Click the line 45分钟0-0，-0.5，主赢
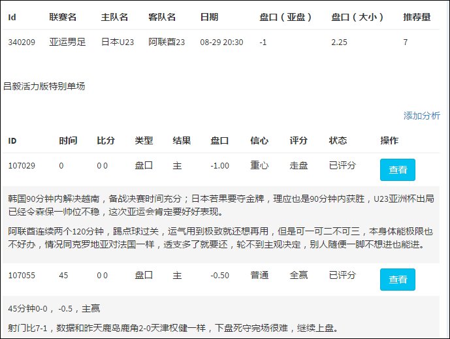 [x=54, y=308]
